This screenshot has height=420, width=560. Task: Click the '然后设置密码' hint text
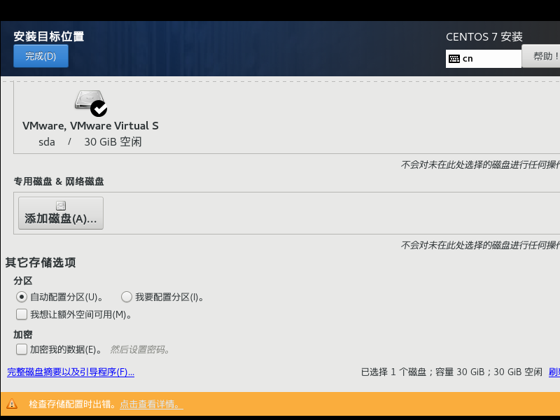point(139,349)
